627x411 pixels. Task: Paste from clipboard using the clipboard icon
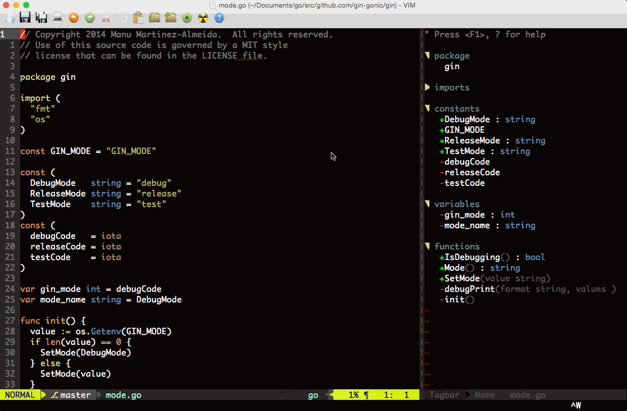tap(138, 18)
